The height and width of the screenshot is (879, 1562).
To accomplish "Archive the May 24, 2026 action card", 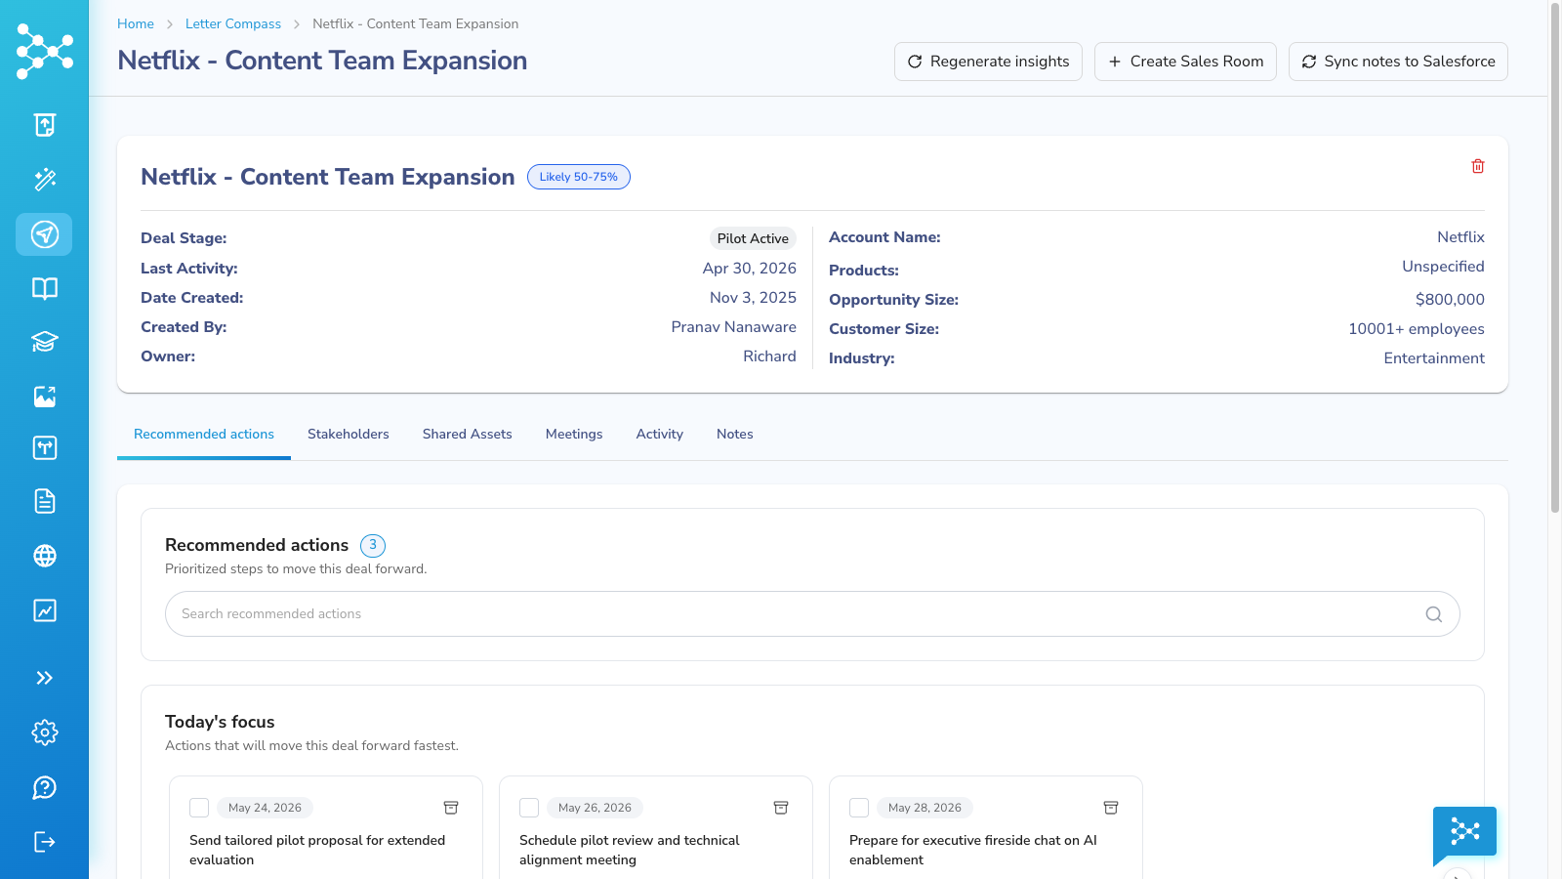I will pos(451,808).
